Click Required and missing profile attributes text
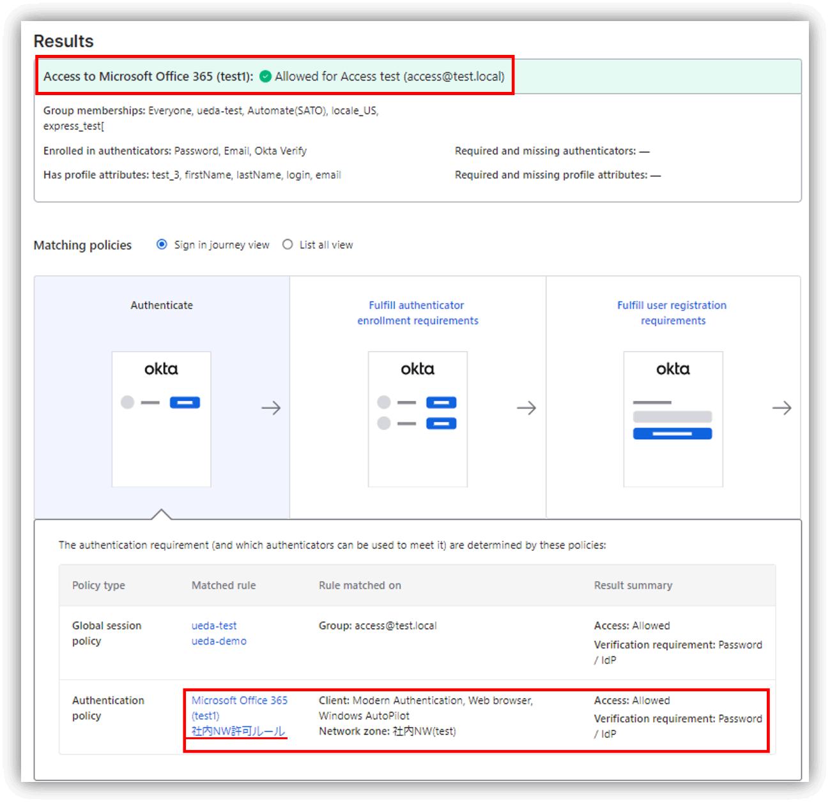 (x=558, y=175)
